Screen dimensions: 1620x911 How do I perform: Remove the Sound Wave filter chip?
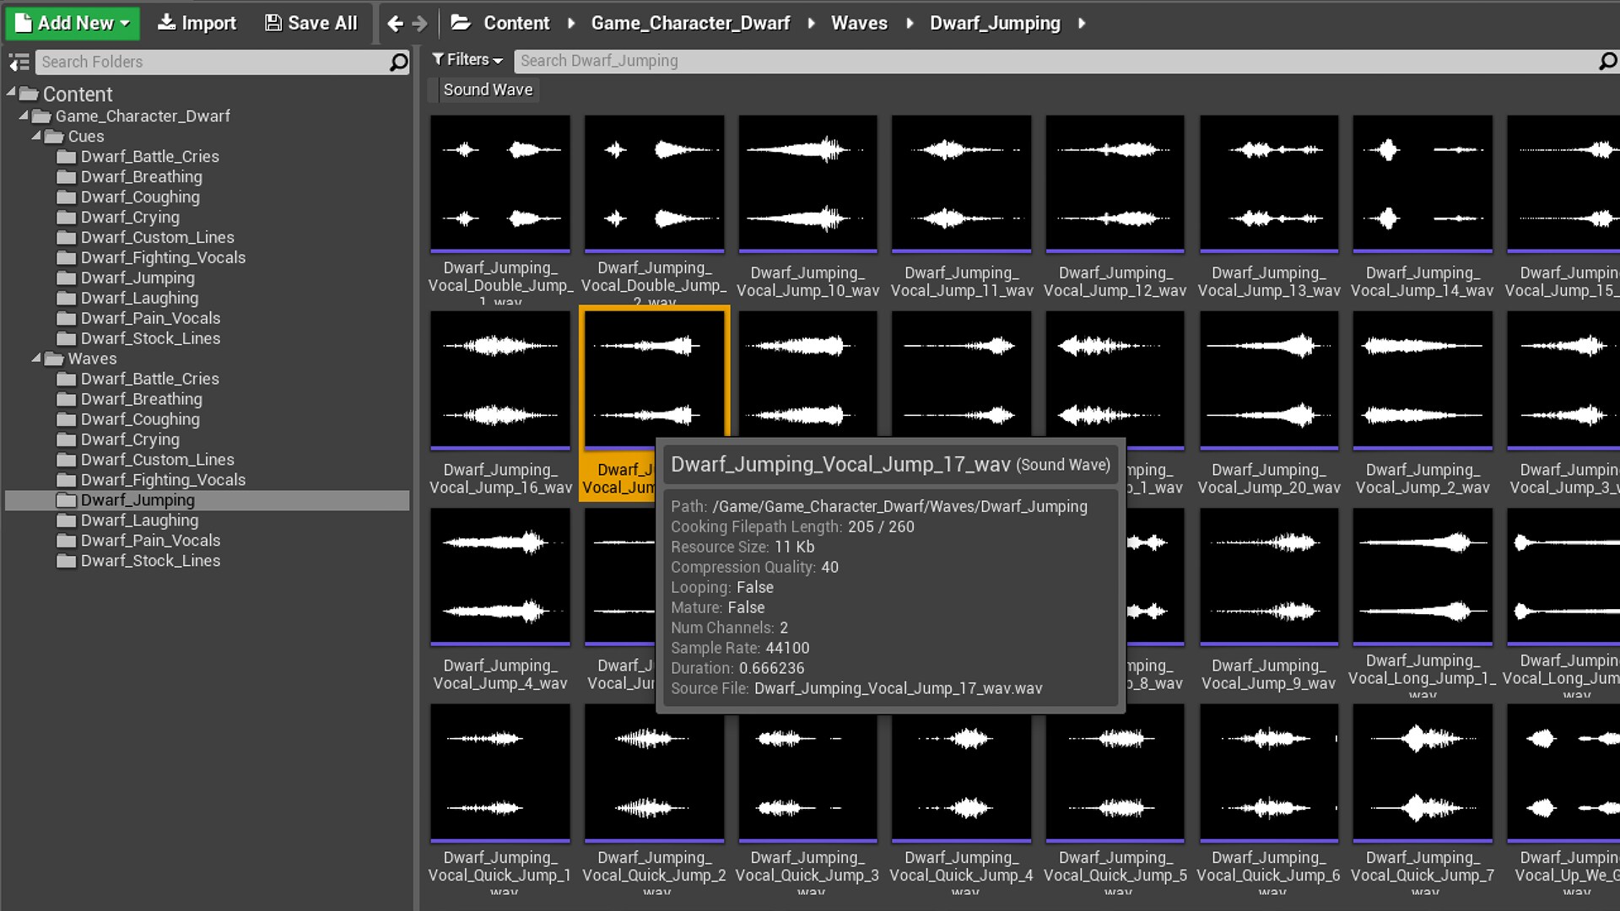(x=488, y=89)
